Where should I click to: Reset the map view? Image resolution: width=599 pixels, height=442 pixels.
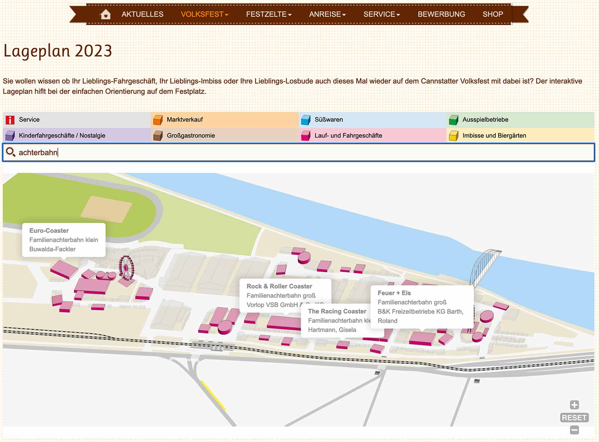pyautogui.click(x=574, y=418)
